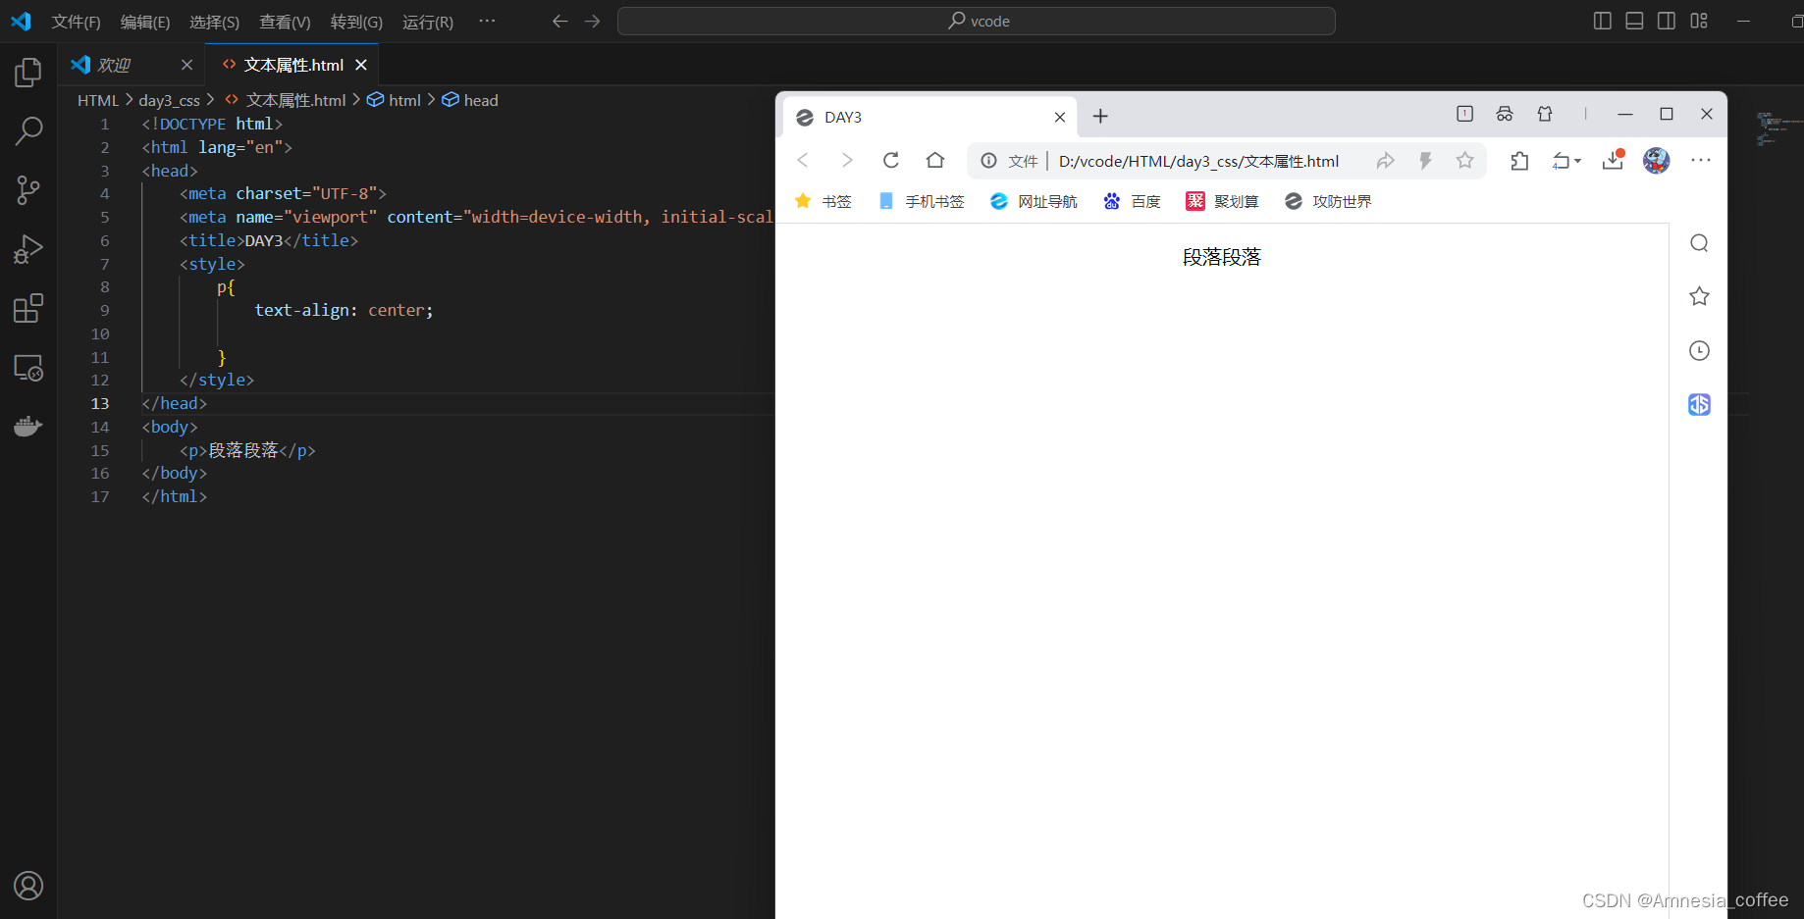Click HTML breadcrumb folder
The image size is (1804, 919).
click(x=97, y=100)
